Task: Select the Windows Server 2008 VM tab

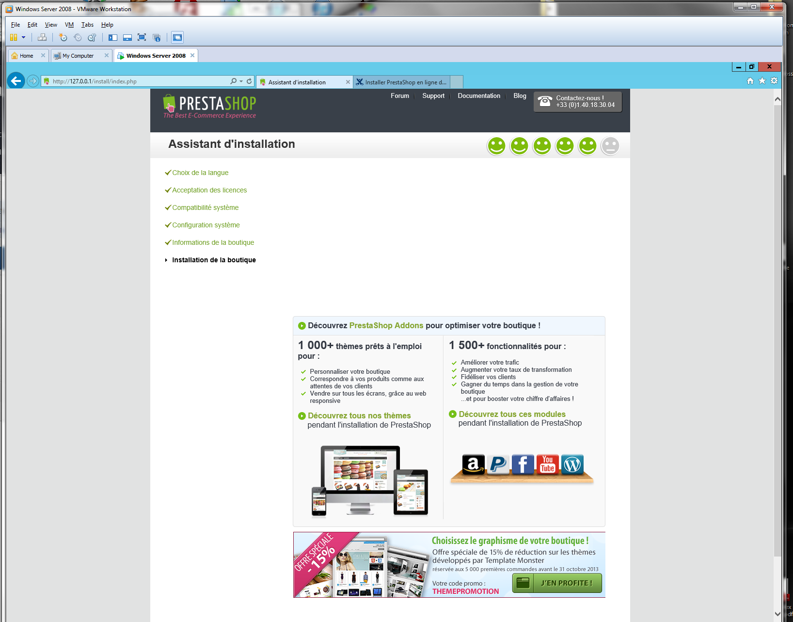Action: click(156, 56)
